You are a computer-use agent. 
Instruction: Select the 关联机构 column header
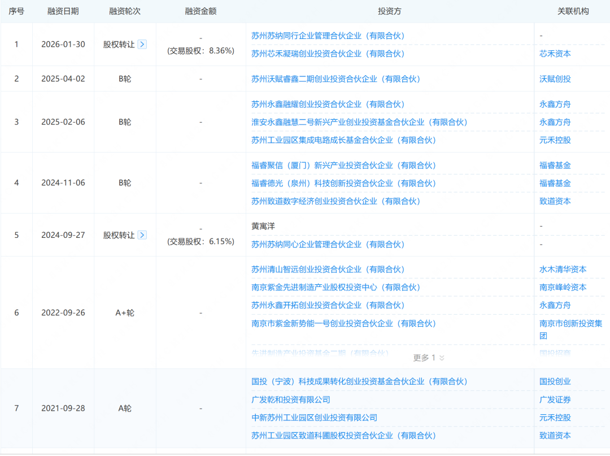pos(573,11)
